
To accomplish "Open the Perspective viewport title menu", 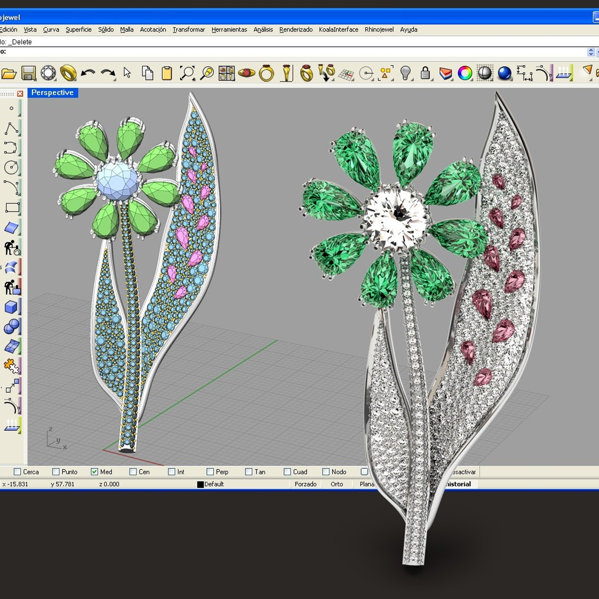I will tap(52, 93).
